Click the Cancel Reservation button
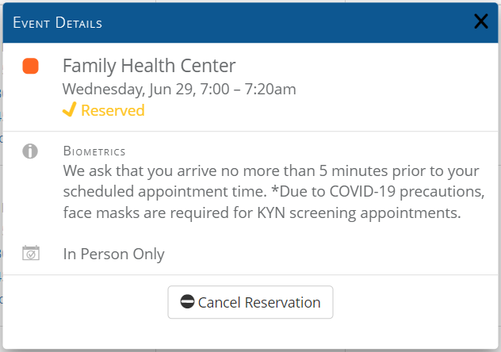Viewport: 501px width, 352px height. point(250,302)
